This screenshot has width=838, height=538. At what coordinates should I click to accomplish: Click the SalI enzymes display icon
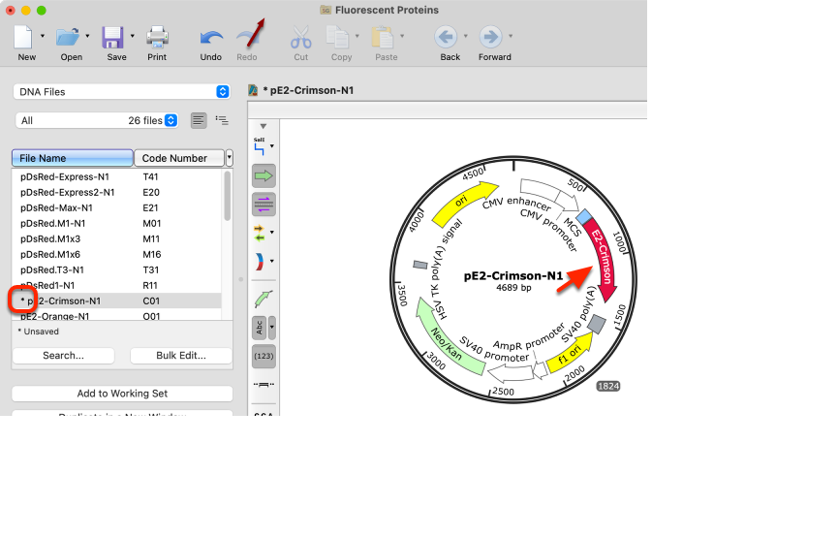pyautogui.click(x=260, y=146)
